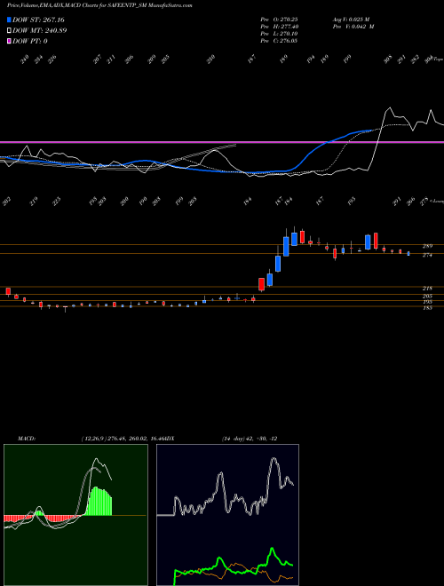Click the 'Pre L: 270.10' low value
444x586 pixels.
click(x=279, y=34)
